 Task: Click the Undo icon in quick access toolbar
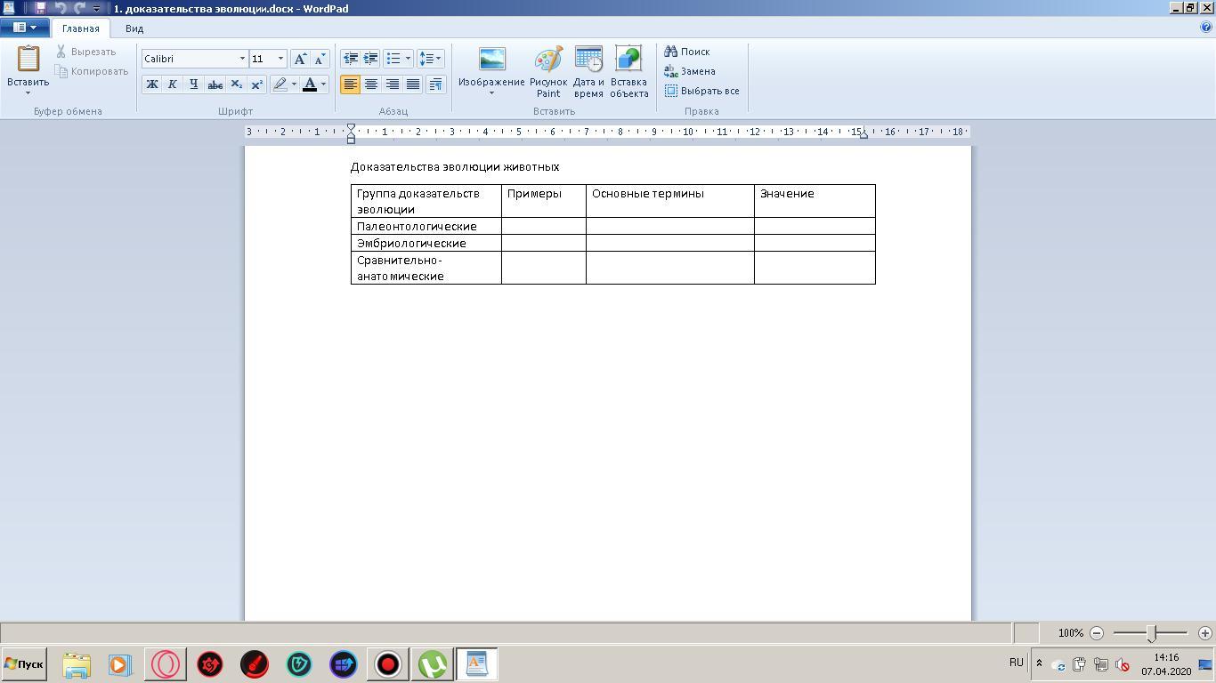pos(60,8)
